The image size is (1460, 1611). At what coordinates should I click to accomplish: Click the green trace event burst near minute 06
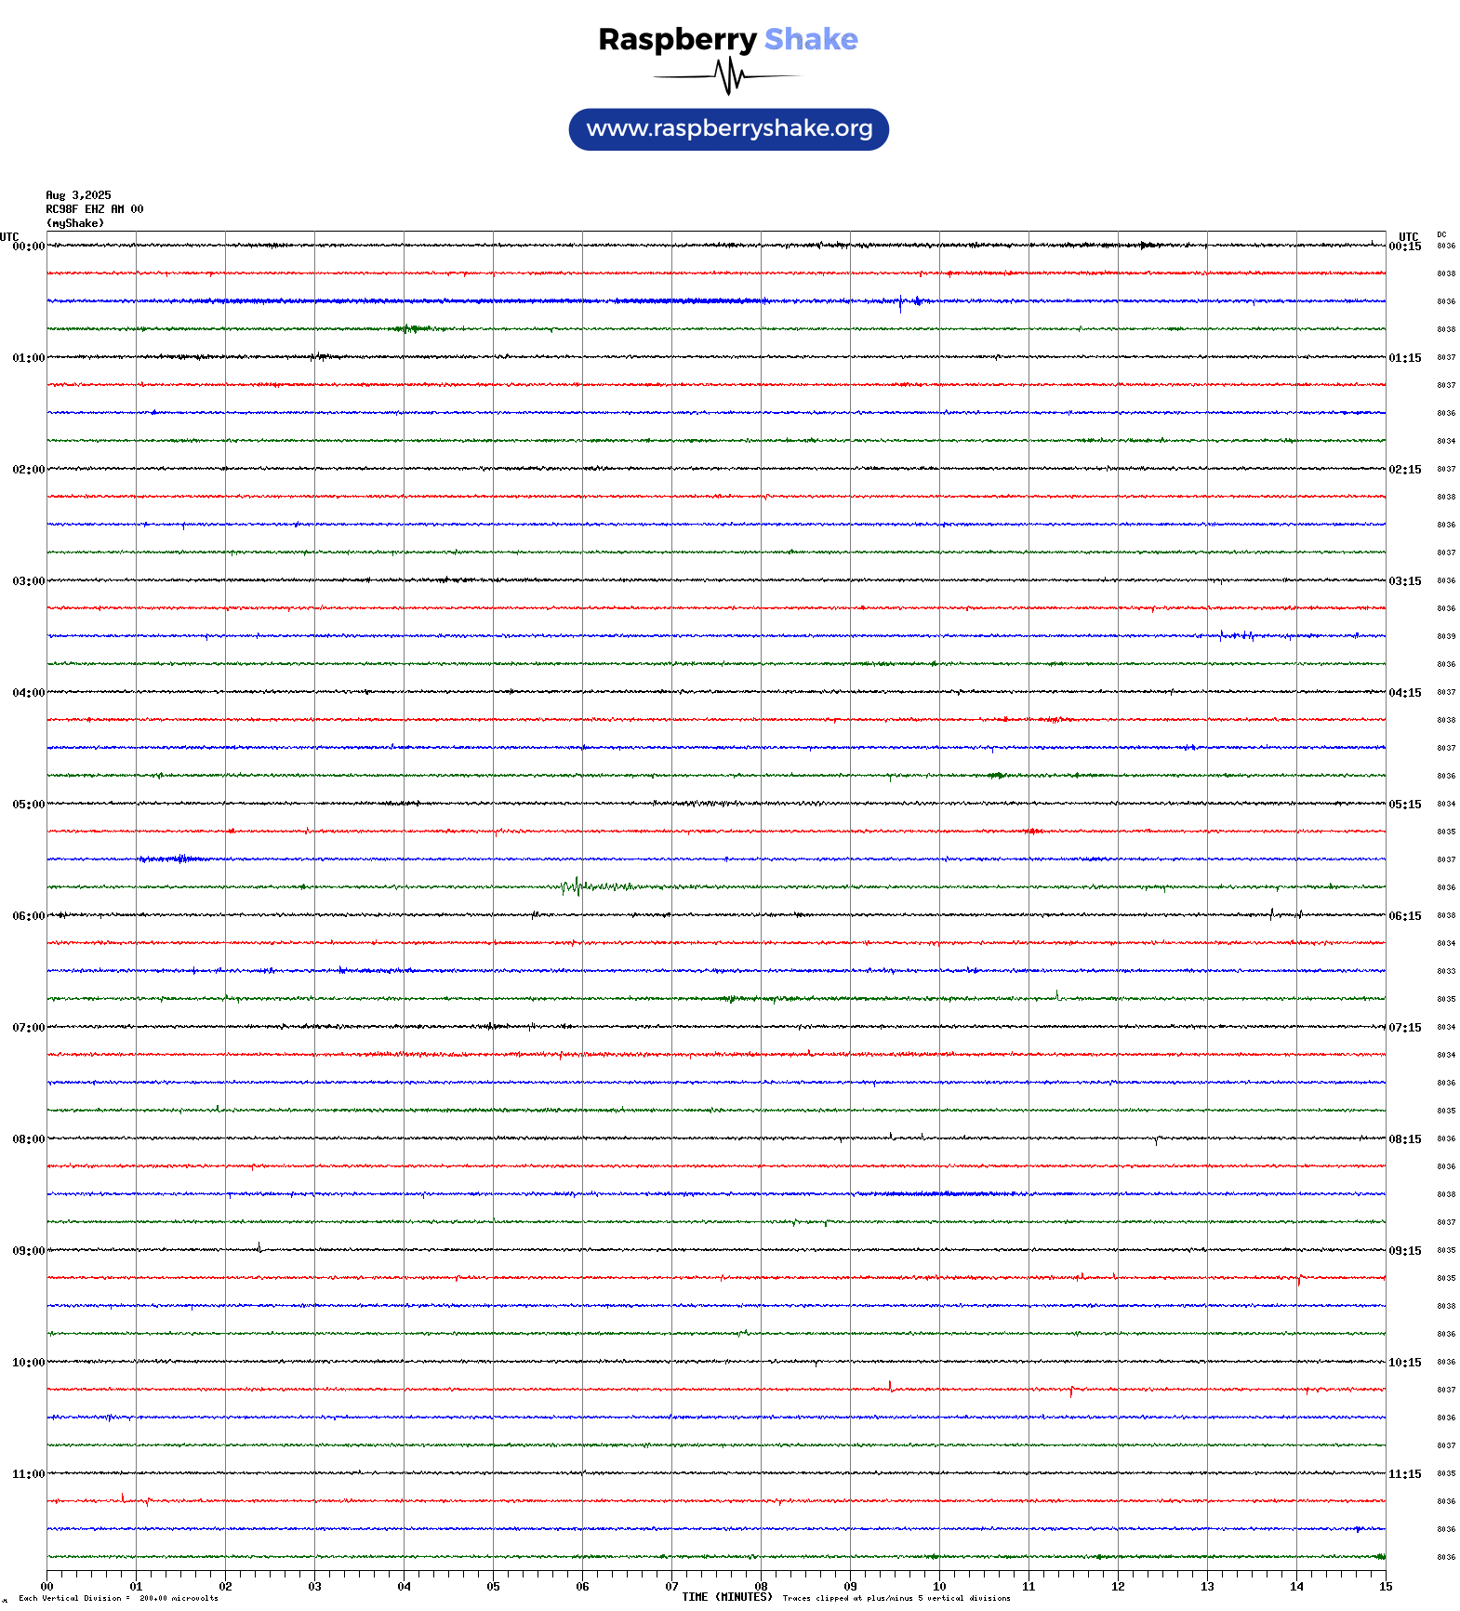point(595,886)
